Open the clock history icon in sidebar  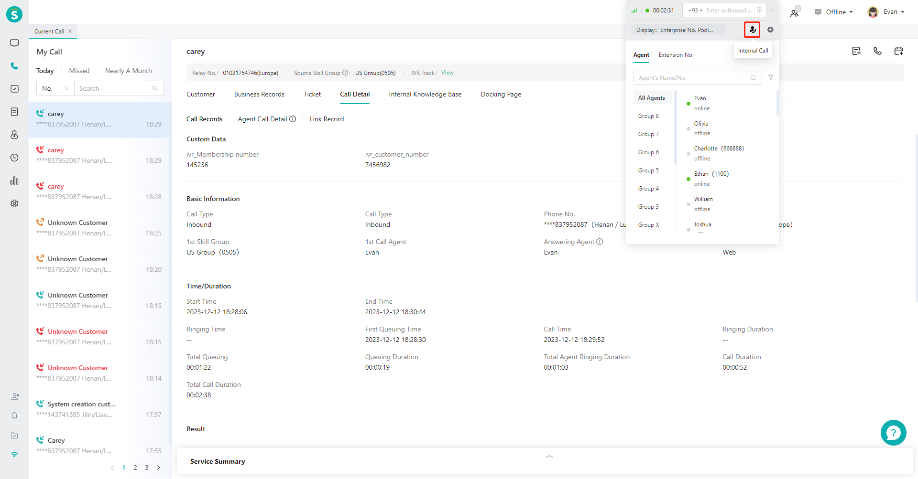point(14,158)
